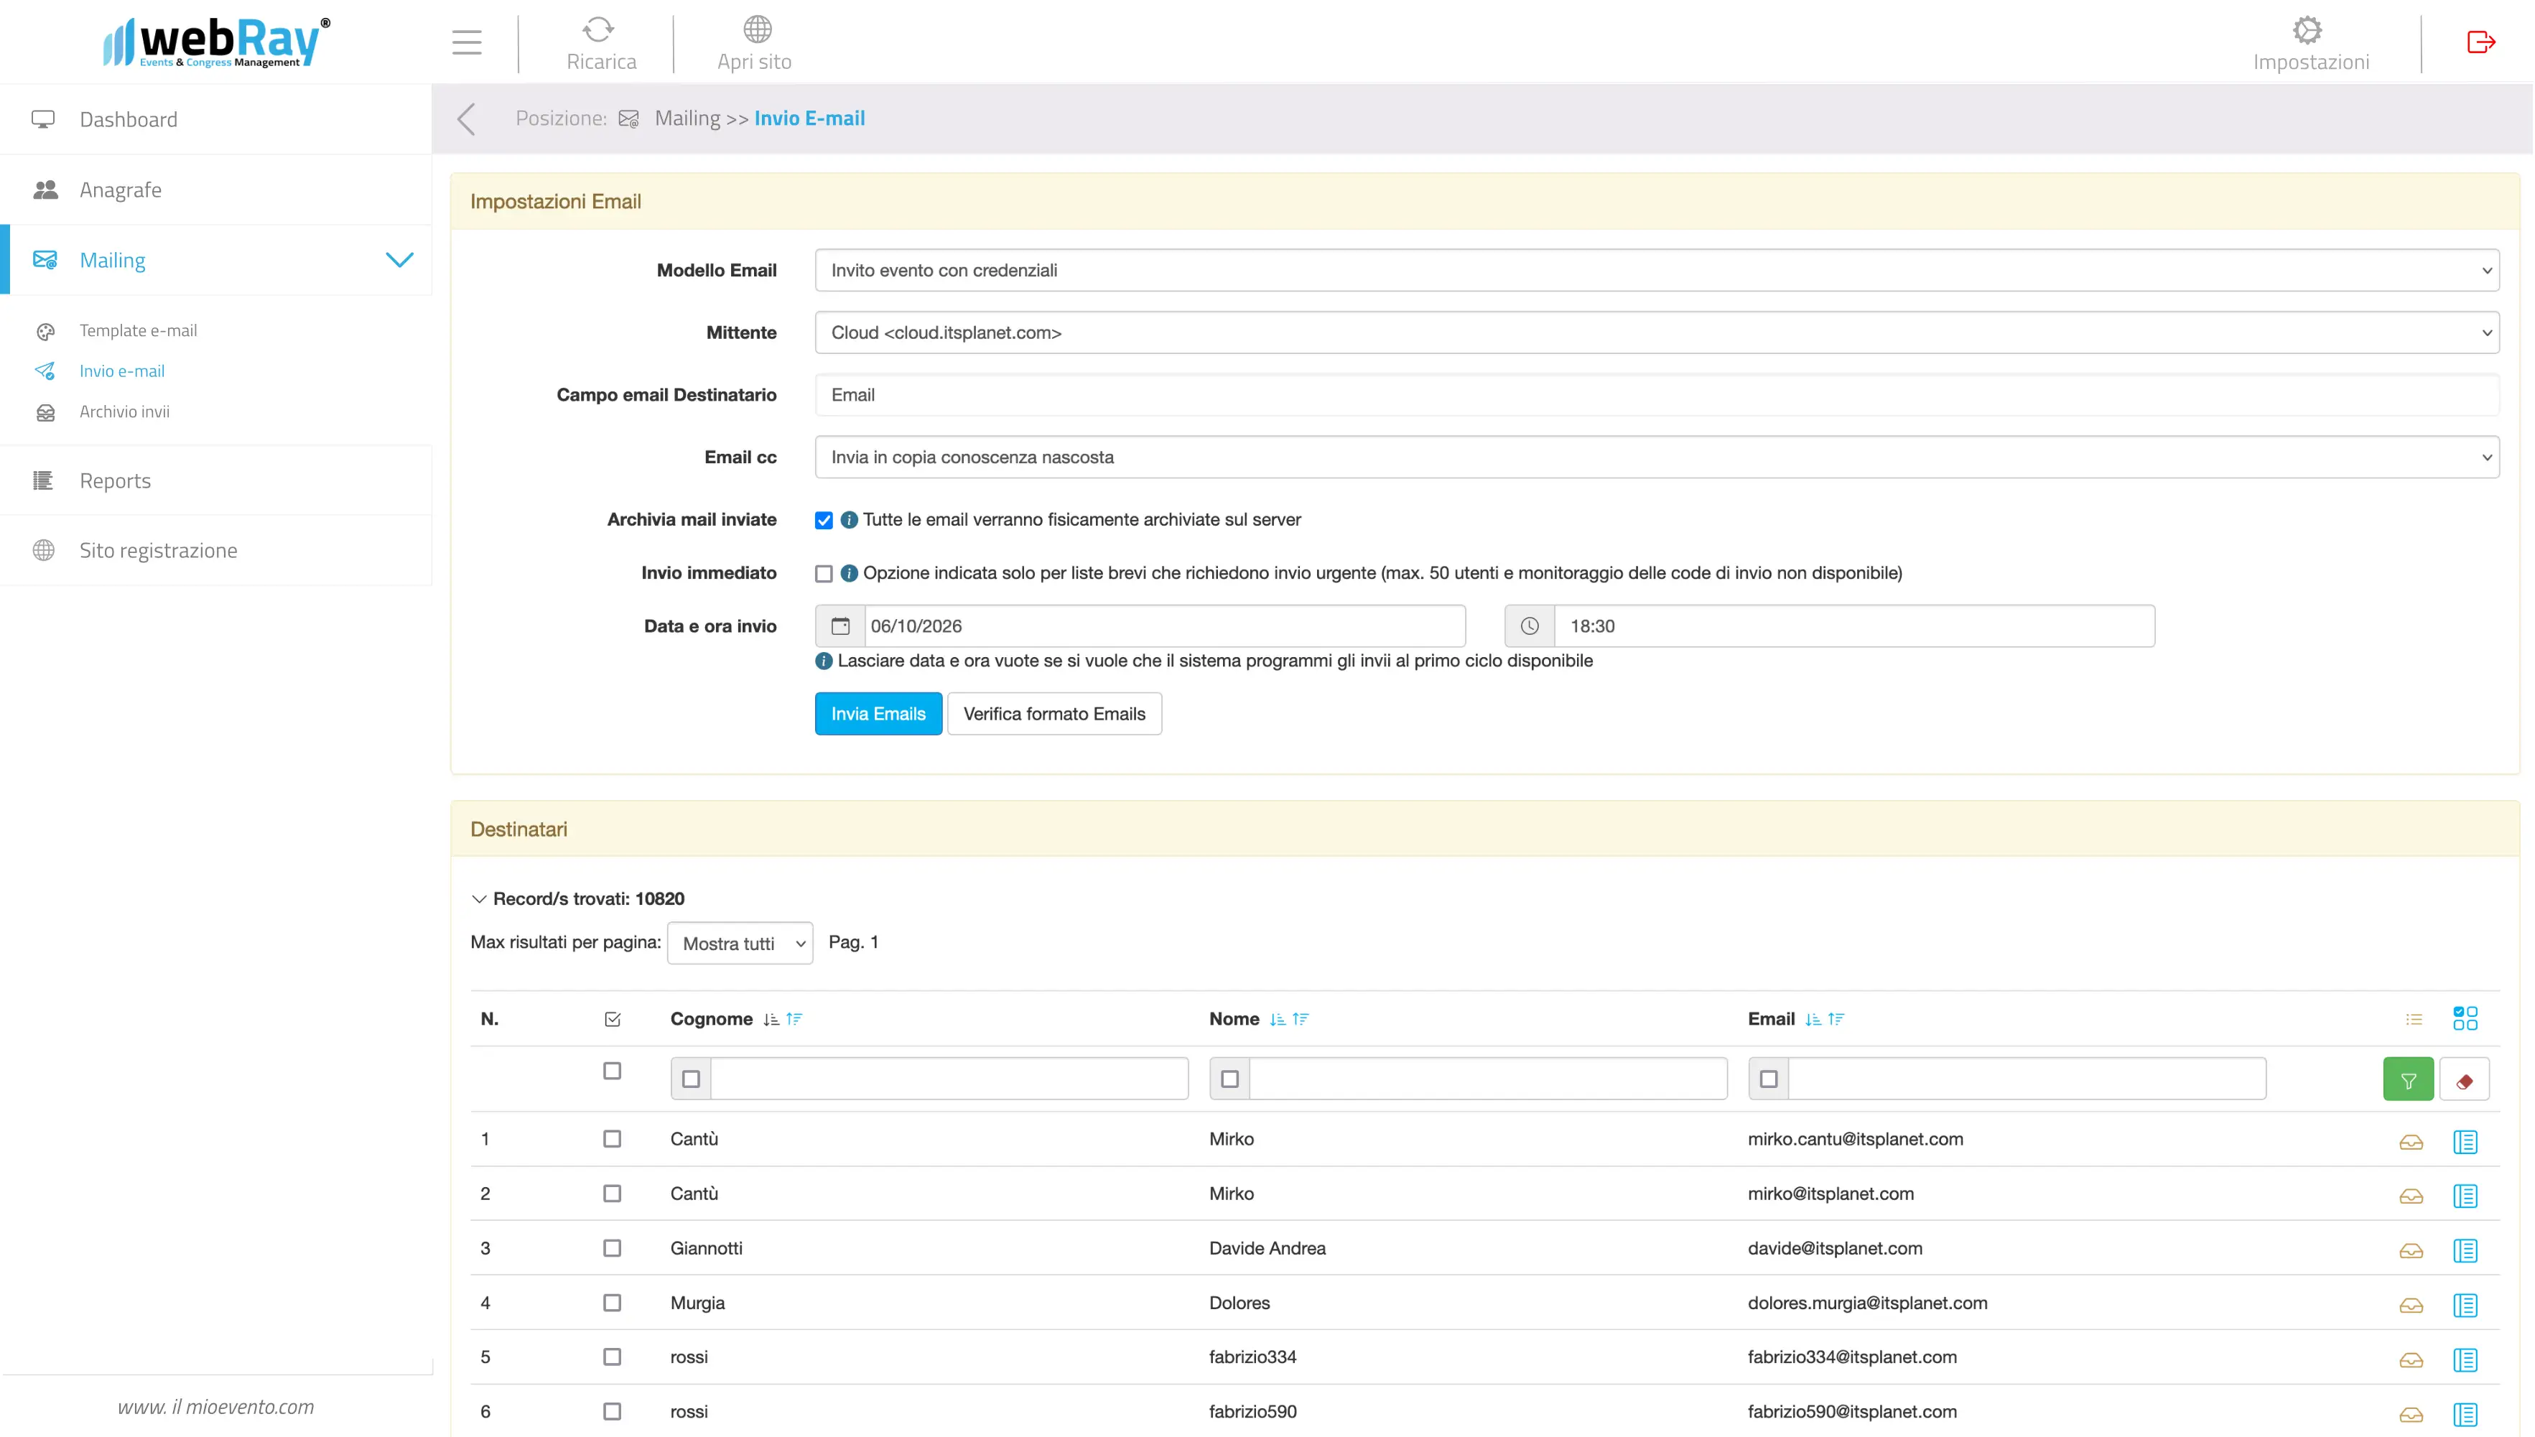Tick the Cognome filter checkbox

pos(691,1079)
